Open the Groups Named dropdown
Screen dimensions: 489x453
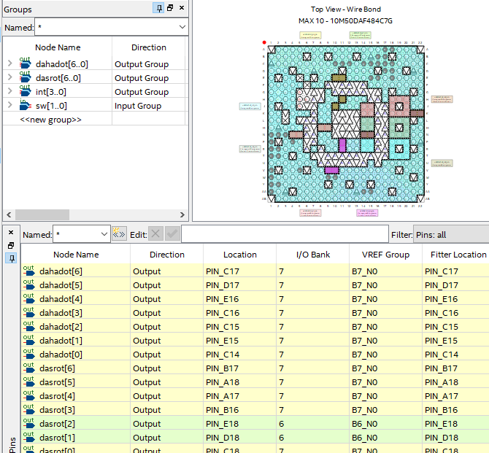click(181, 27)
